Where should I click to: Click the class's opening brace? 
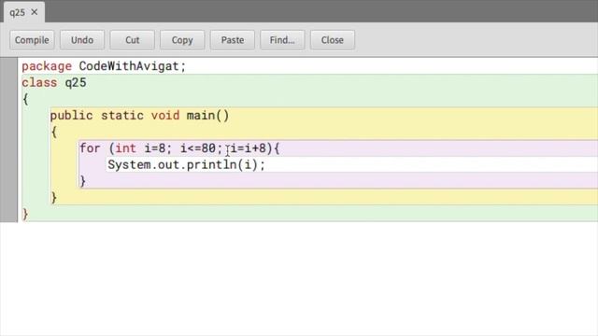(25, 99)
